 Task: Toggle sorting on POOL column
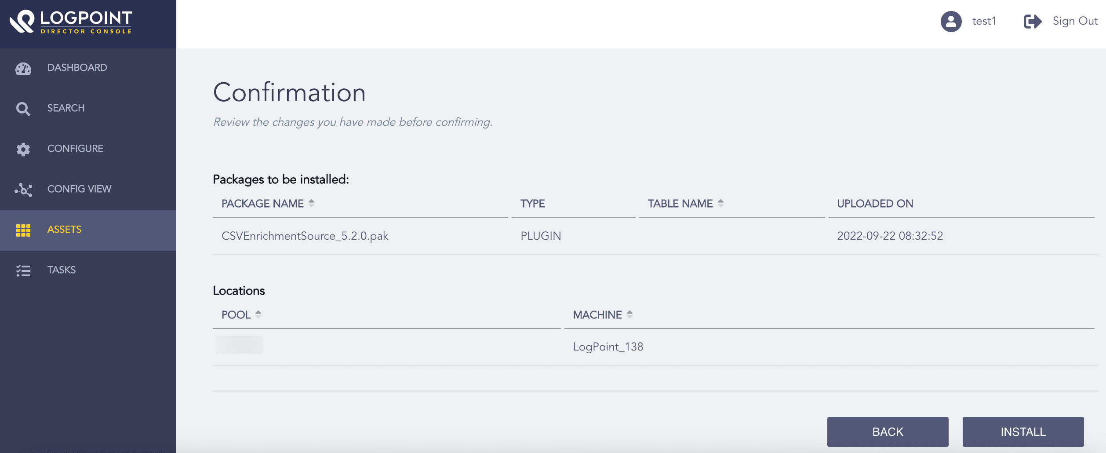tap(258, 314)
